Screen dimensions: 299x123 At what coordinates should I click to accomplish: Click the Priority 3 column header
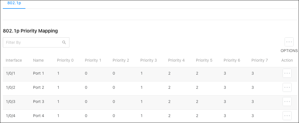pos(149,60)
